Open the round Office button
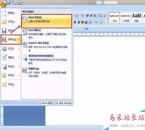This screenshot has height=130, width=145. [x=3, y=4]
